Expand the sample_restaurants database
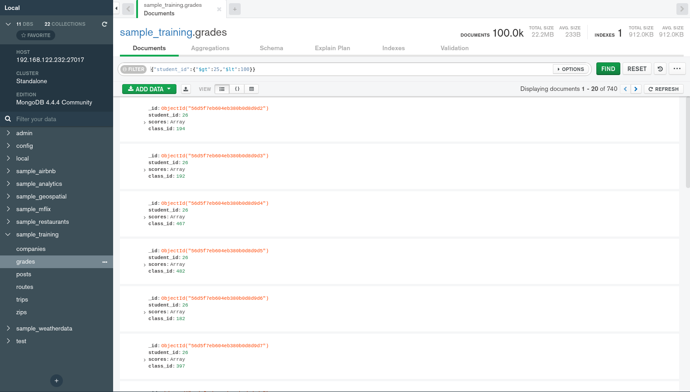The image size is (690, 392). coord(8,222)
